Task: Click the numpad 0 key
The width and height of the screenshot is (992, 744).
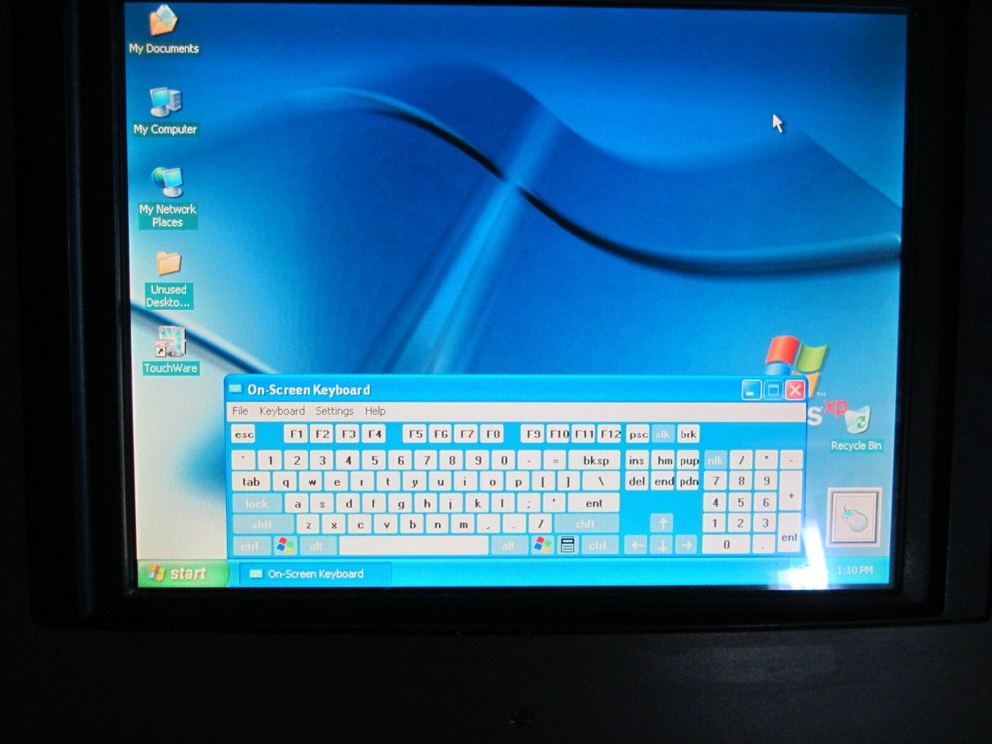Action: tap(727, 544)
